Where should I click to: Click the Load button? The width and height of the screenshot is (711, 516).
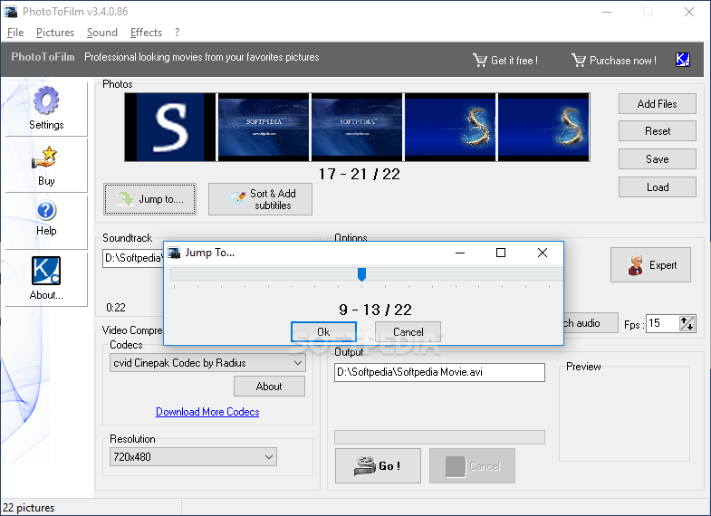coord(657,187)
